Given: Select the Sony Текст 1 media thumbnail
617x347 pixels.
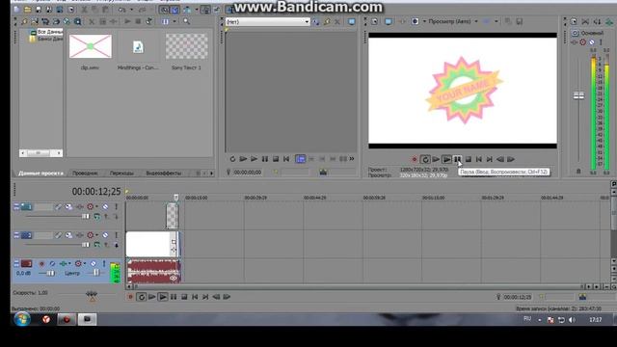Looking at the screenshot, I should (x=186, y=46).
